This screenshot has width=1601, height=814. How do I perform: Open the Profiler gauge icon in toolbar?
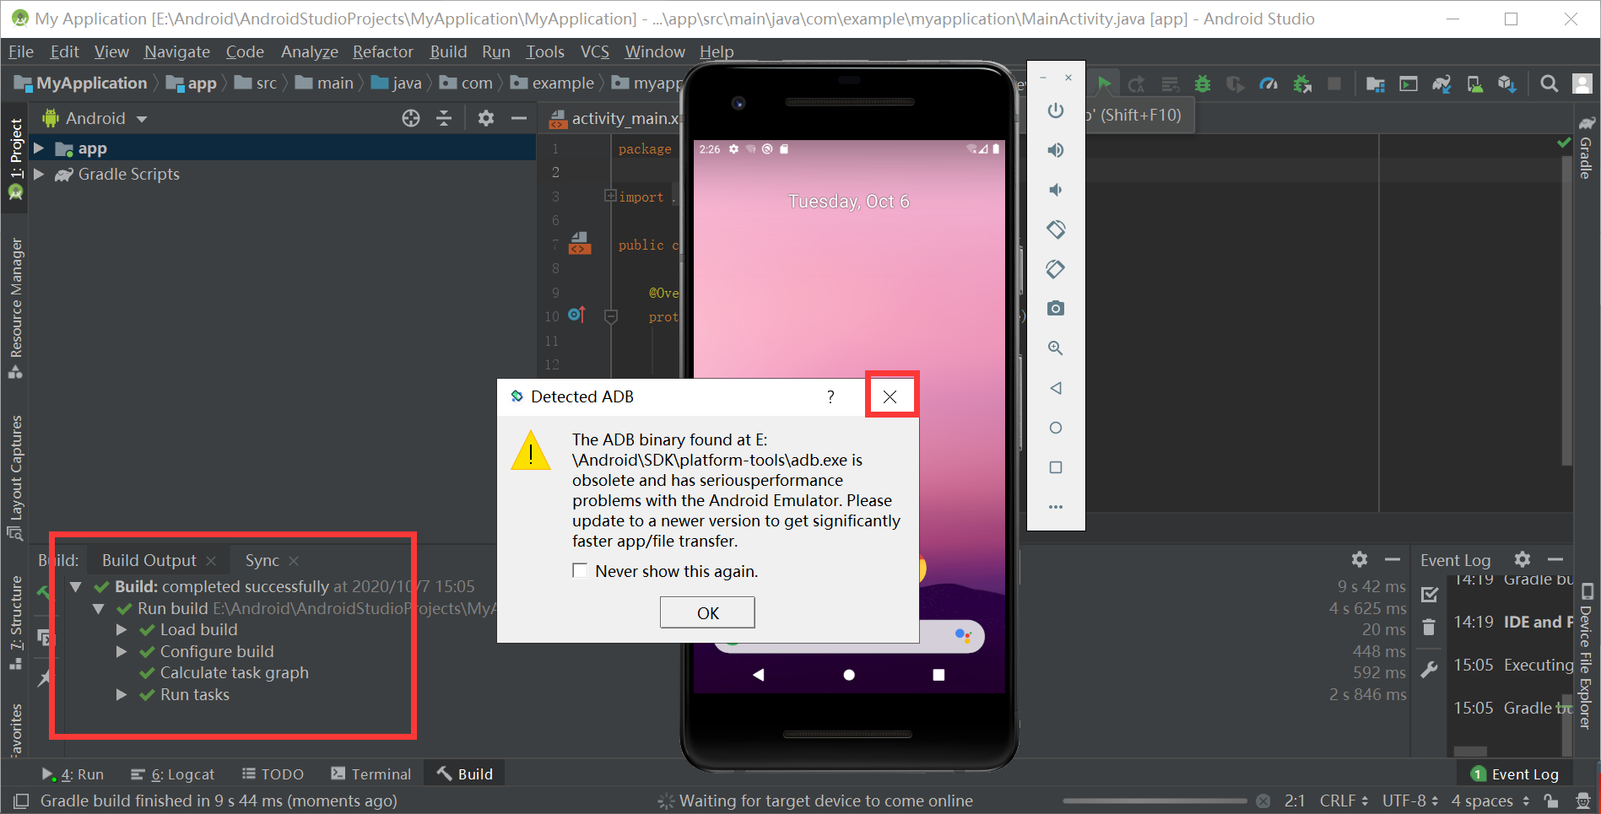(1268, 84)
